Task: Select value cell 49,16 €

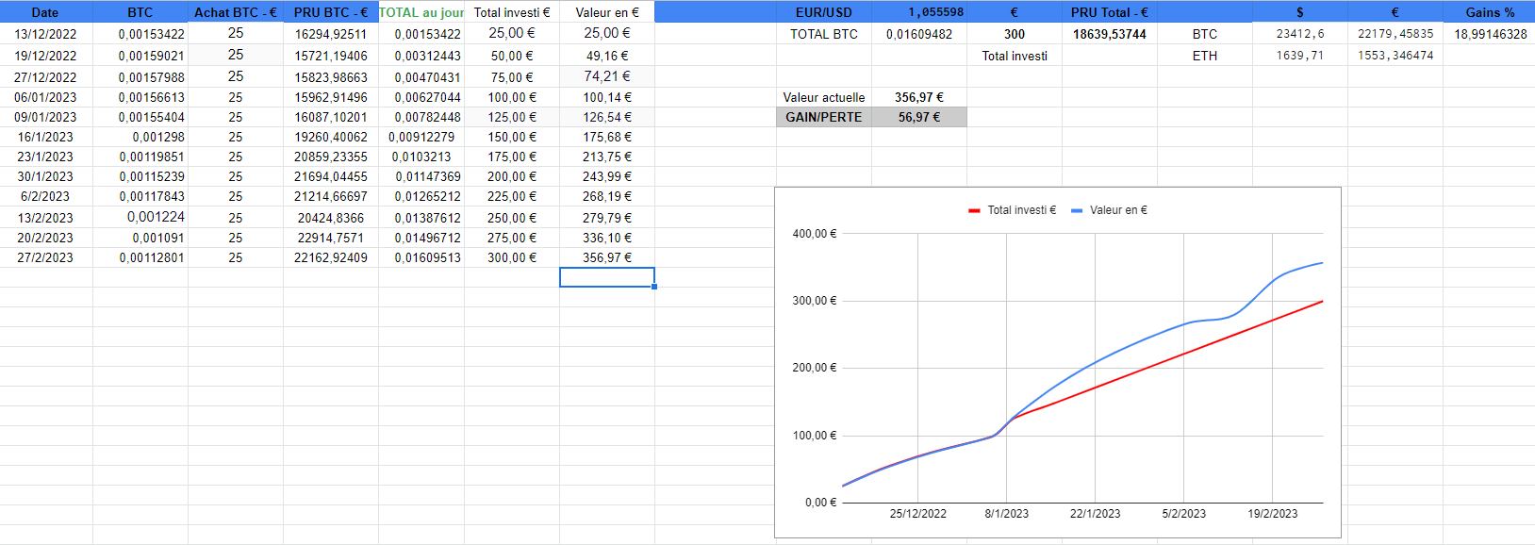Action: pos(607,56)
